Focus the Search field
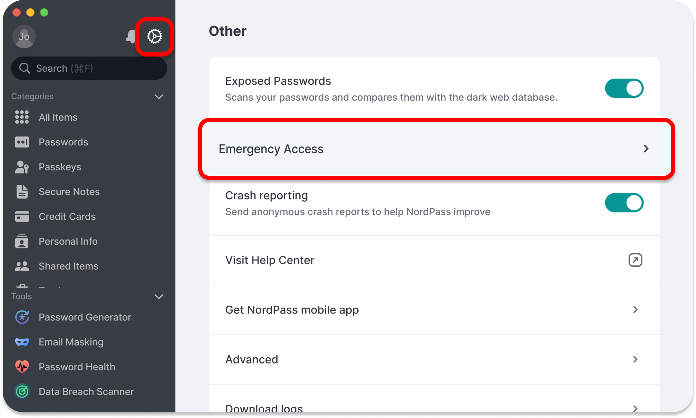 (x=89, y=68)
